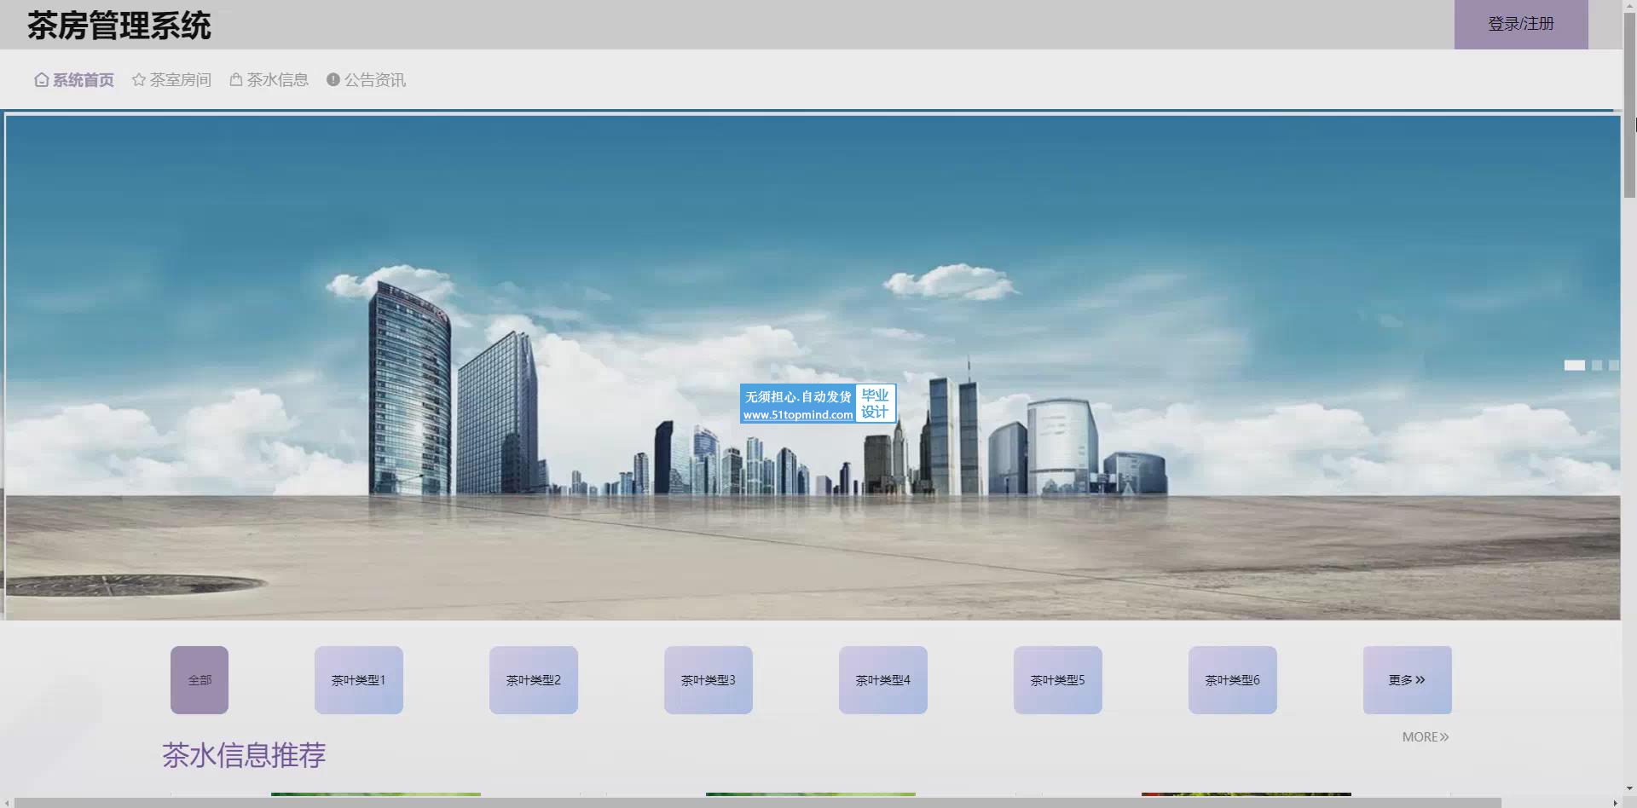Select the 茶叶类型6 category tile
The image size is (1637, 808).
(x=1233, y=680)
